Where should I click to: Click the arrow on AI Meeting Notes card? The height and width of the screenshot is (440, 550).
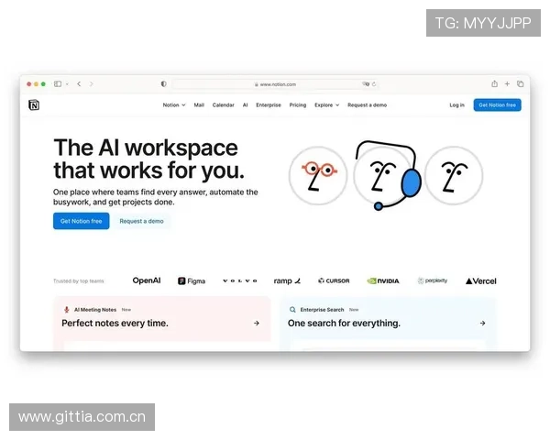click(x=256, y=323)
